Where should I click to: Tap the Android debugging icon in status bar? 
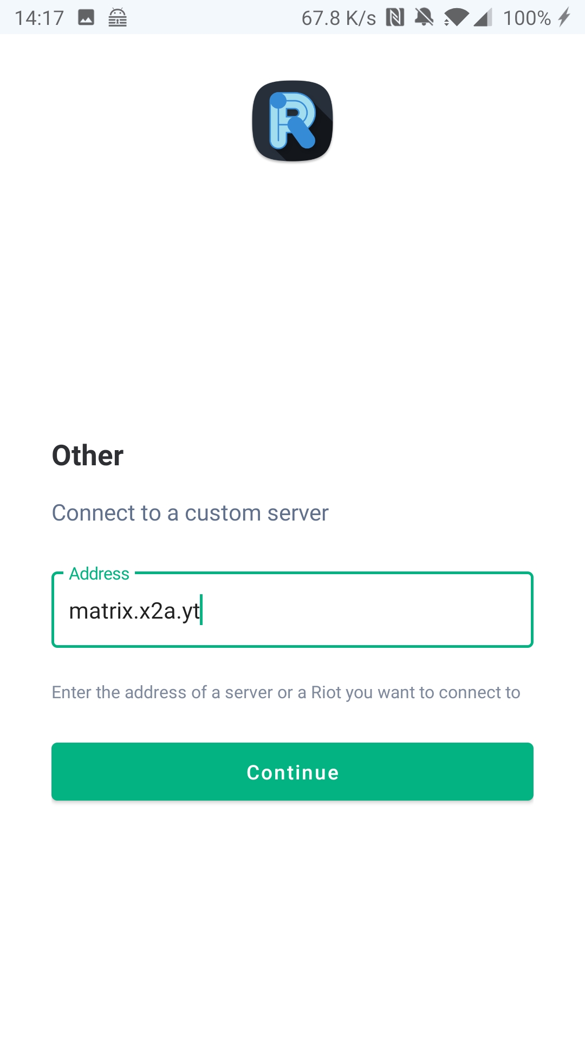pos(118,18)
